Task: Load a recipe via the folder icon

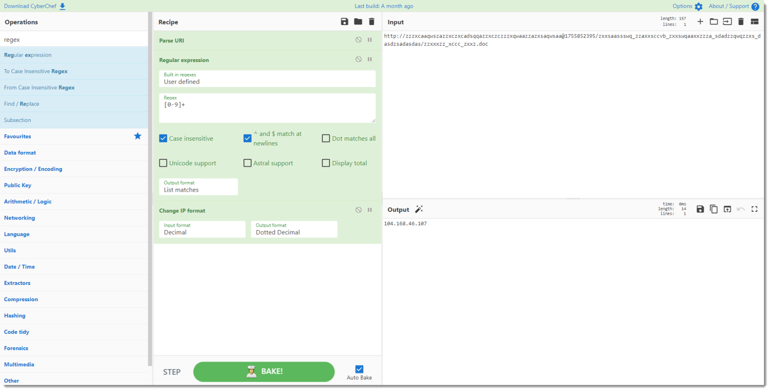Action: 358,22
